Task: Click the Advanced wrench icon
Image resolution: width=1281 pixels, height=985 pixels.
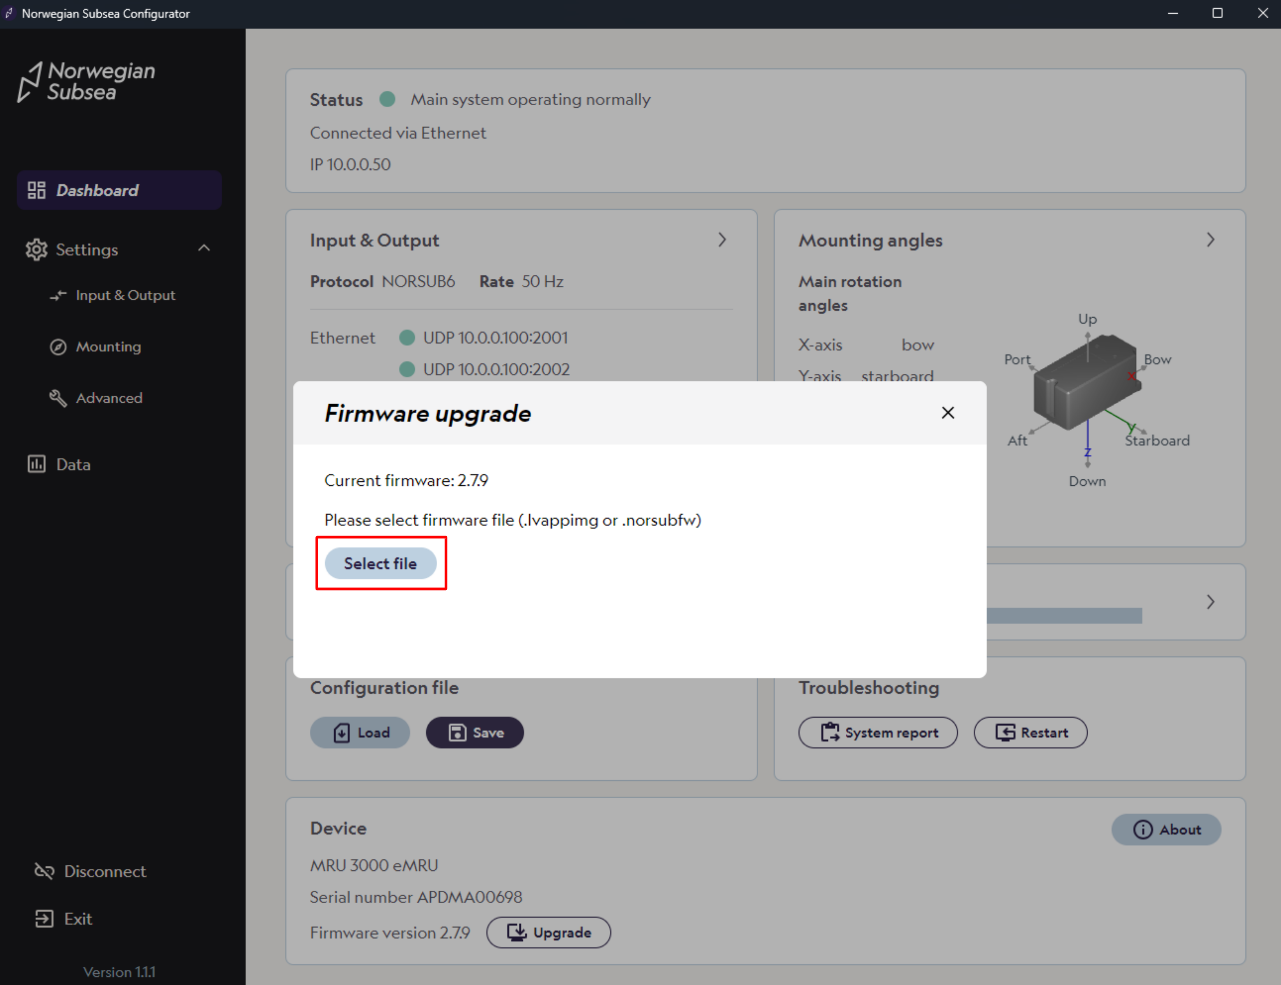Action: (x=57, y=398)
